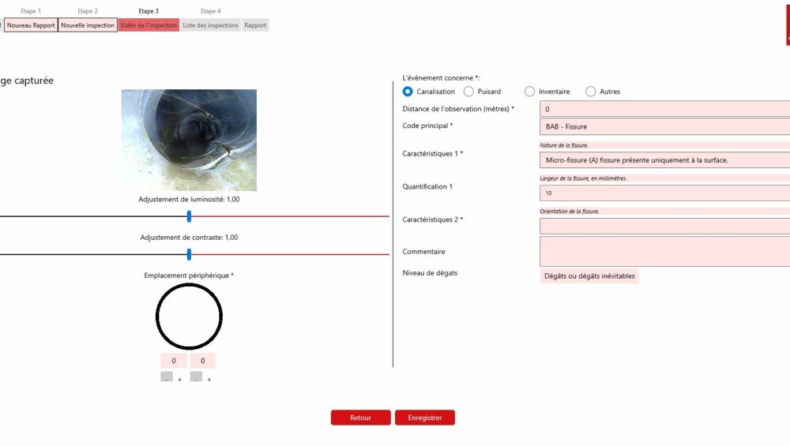Click the captured pipe image thumbnail
The width and height of the screenshot is (790, 446).
click(189, 140)
